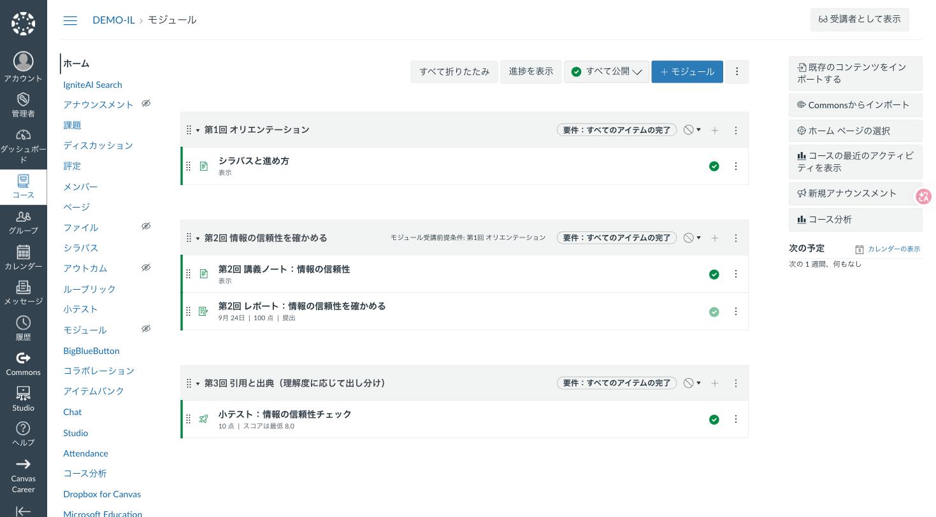
Task: Collapse the global navigation bar
Action: [x=23, y=511]
